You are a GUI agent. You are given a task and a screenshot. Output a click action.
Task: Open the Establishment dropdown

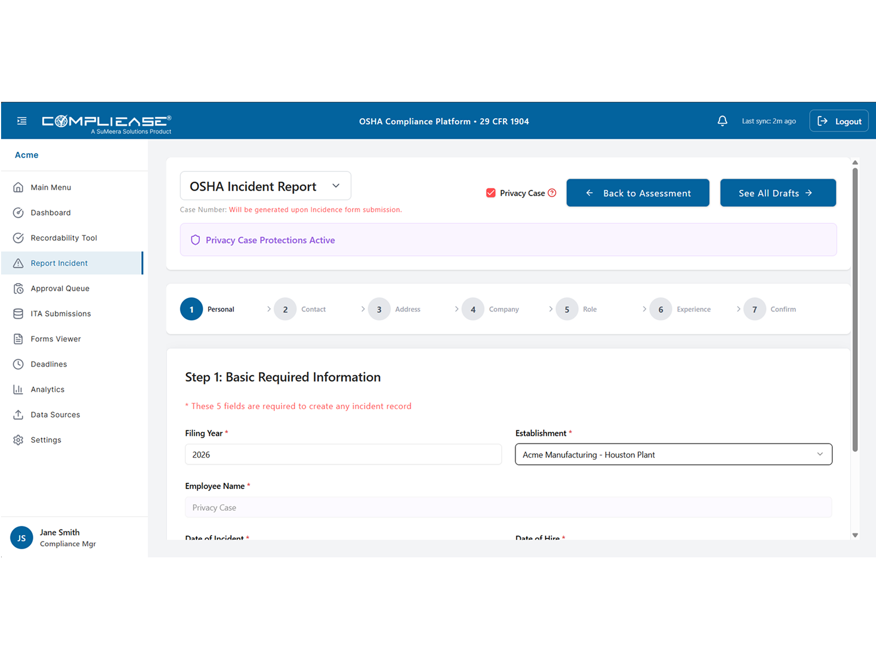click(673, 454)
